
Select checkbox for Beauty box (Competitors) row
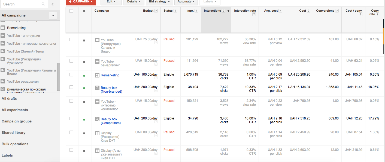(71, 118)
